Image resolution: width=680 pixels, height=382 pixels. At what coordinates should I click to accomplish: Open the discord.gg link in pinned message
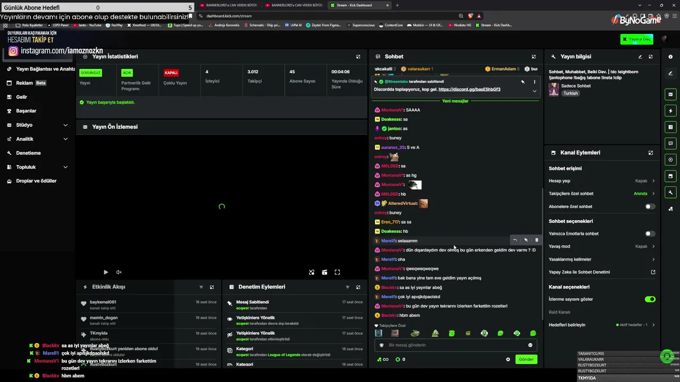[470, 90]
